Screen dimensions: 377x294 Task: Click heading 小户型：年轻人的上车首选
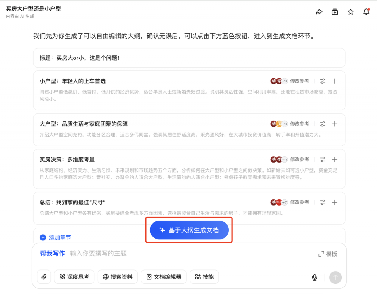(73, 81)
